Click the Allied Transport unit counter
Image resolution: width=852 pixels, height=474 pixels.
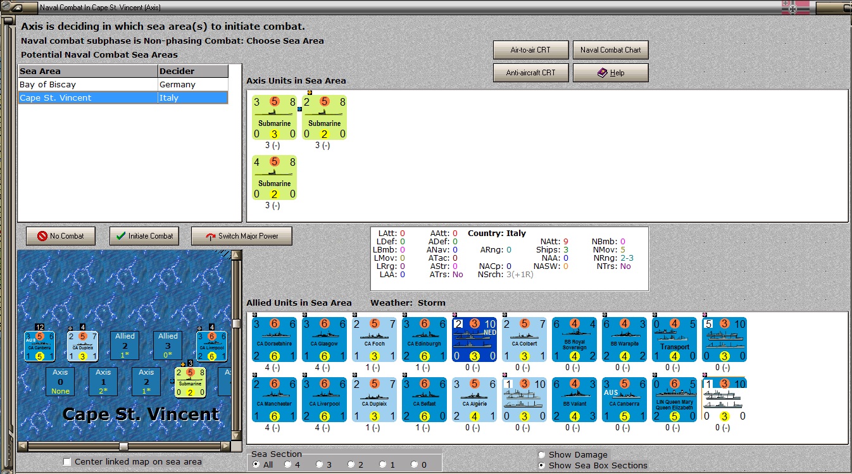click(674, 339)
